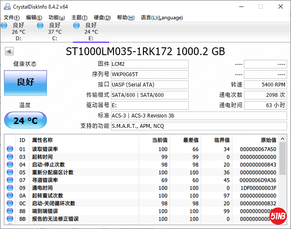Select drive E: status orb
This screenshot has height=229, width=291.
click(76, 26)
